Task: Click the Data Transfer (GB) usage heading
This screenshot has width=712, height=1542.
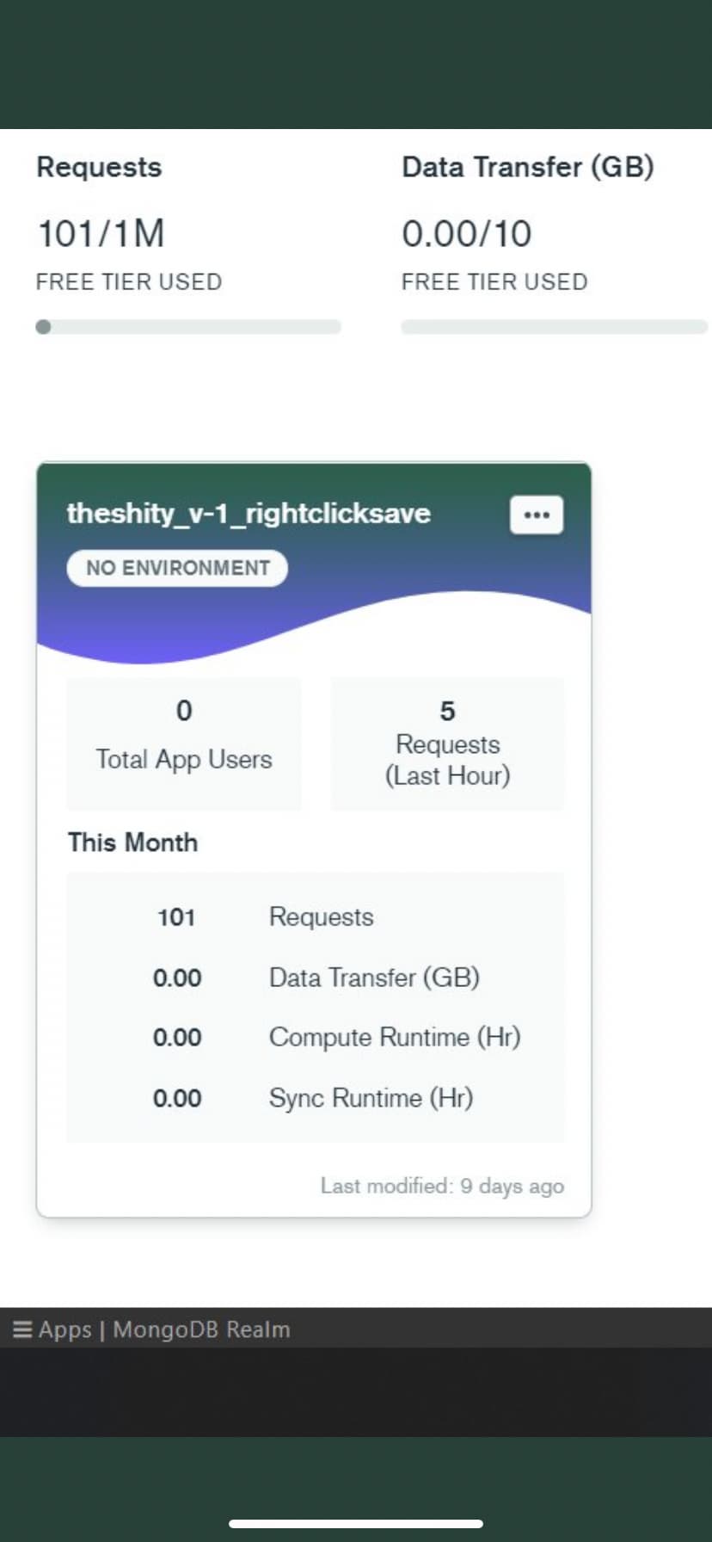Action: click(x=527, y=167)
